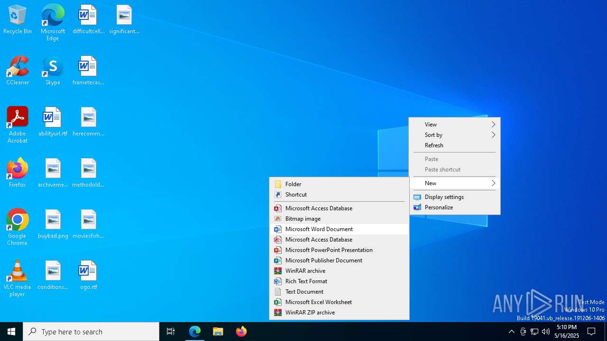
Task: Create a new Bitmap image
Action: 339,219
